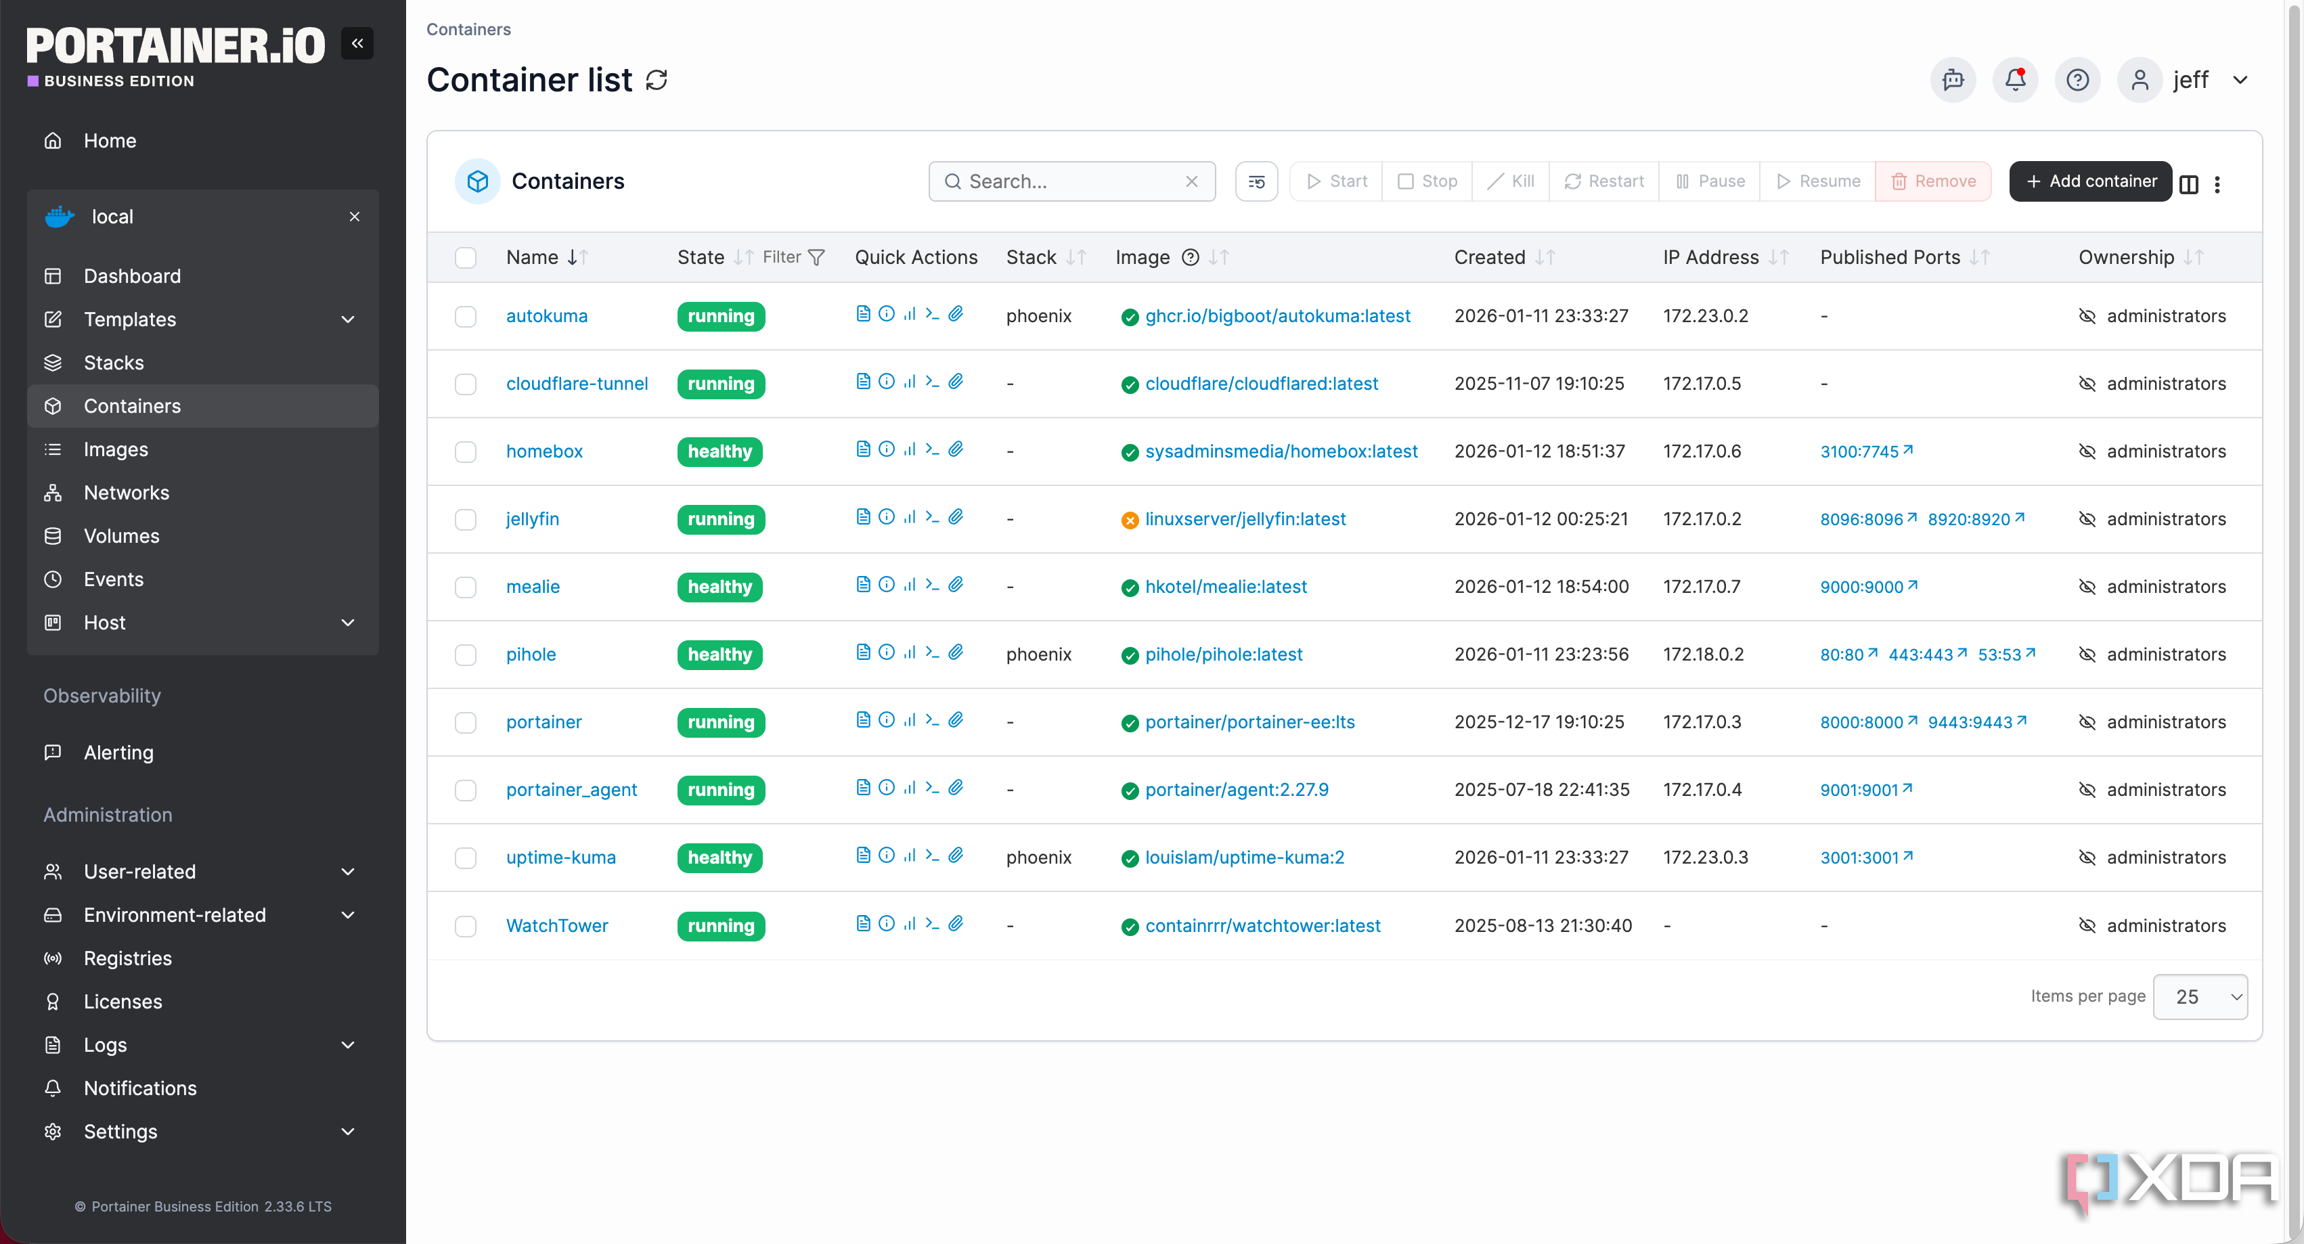View stats for WatchTower container
Image resolution: width=2304 pixels, height=1244 pixels.
click(910, 923)
